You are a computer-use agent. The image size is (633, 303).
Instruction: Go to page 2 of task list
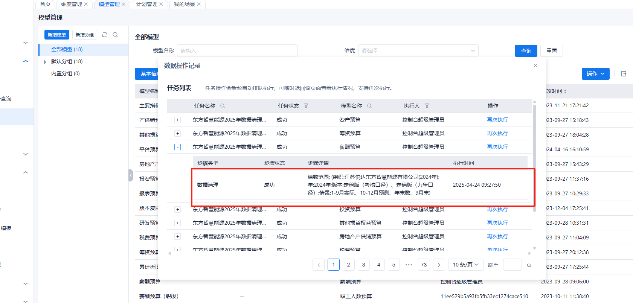tap(348, 265)
